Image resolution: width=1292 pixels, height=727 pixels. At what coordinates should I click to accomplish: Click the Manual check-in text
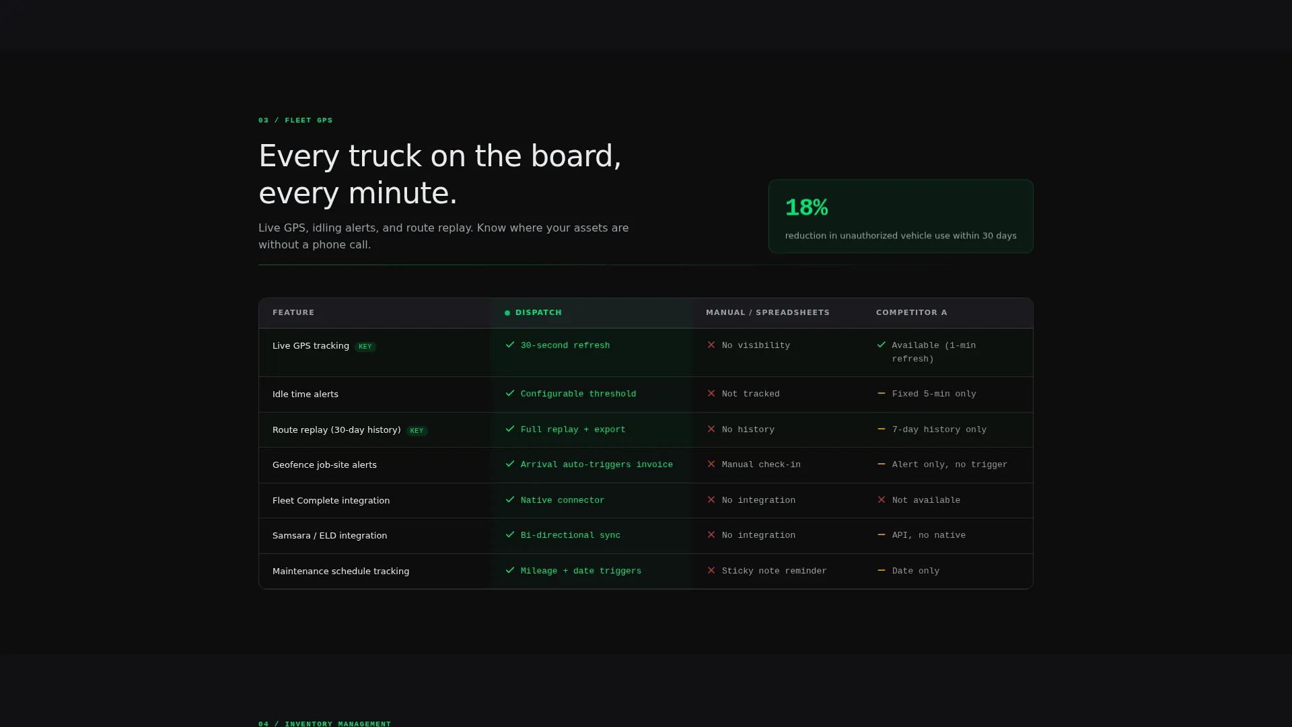tap(761, 464)
